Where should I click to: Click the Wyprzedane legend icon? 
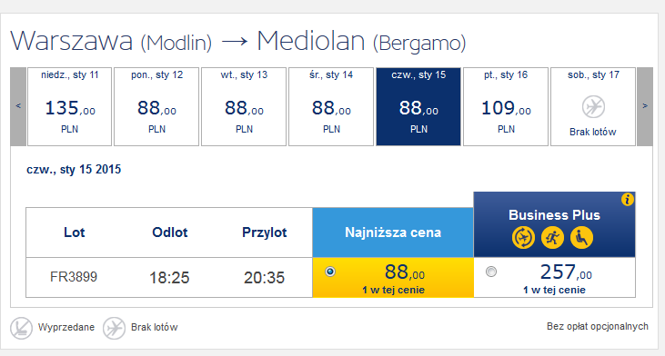pyautogui.click(x=21, y=328)
